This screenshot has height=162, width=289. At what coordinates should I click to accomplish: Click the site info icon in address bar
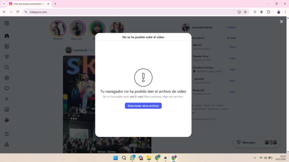[x=26, y=12]
